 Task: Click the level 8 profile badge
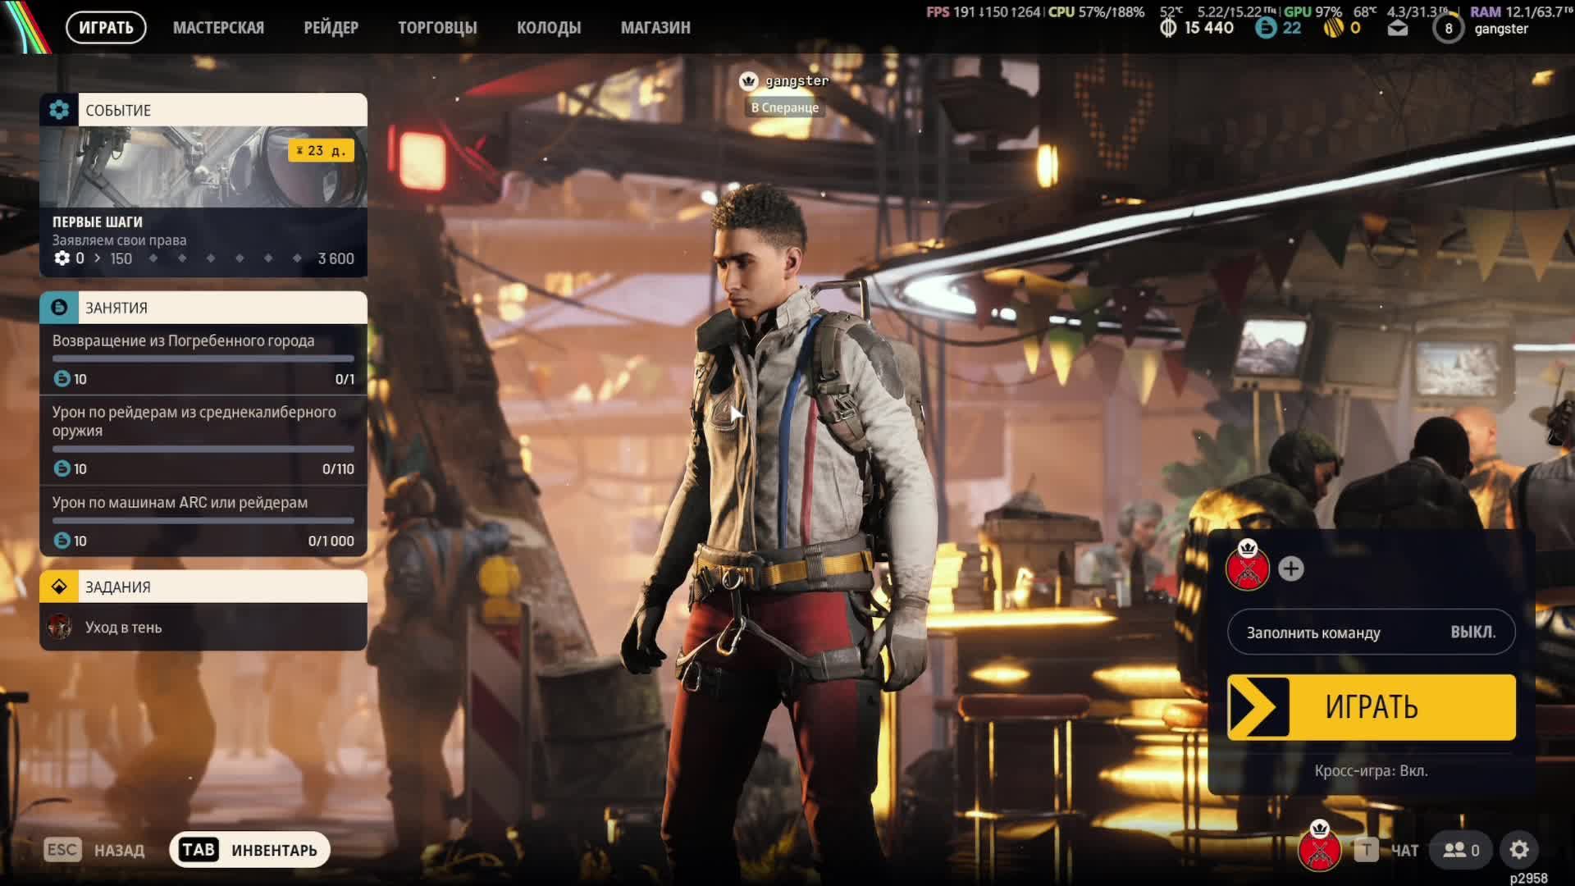[x=1448, y=29]
